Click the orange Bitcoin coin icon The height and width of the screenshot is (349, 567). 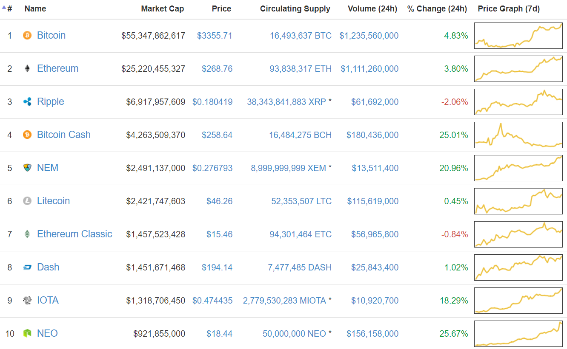click(27, 36)
